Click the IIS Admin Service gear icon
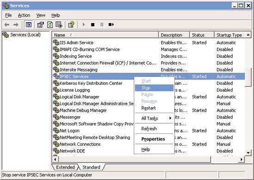The image size is (254, 180). [56, 42]
